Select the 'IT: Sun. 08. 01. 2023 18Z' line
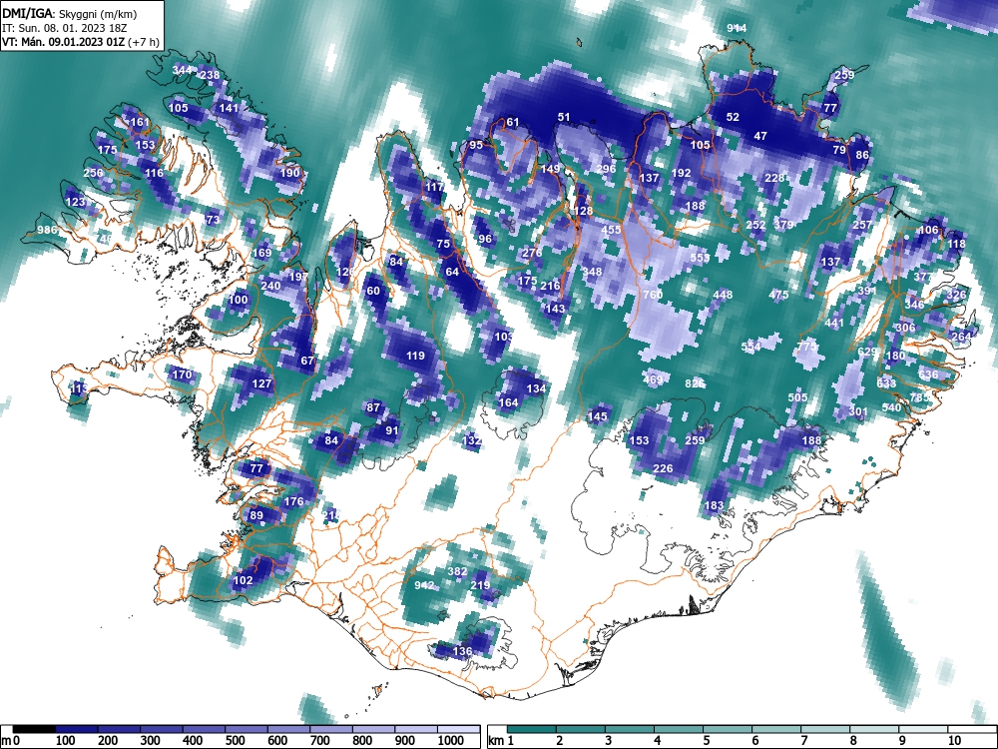 pyautogui.click(x=66, y=28)
